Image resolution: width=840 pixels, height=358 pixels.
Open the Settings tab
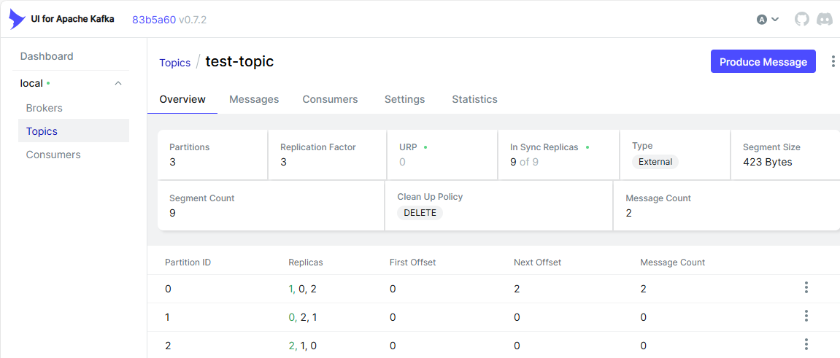[404, 99]
